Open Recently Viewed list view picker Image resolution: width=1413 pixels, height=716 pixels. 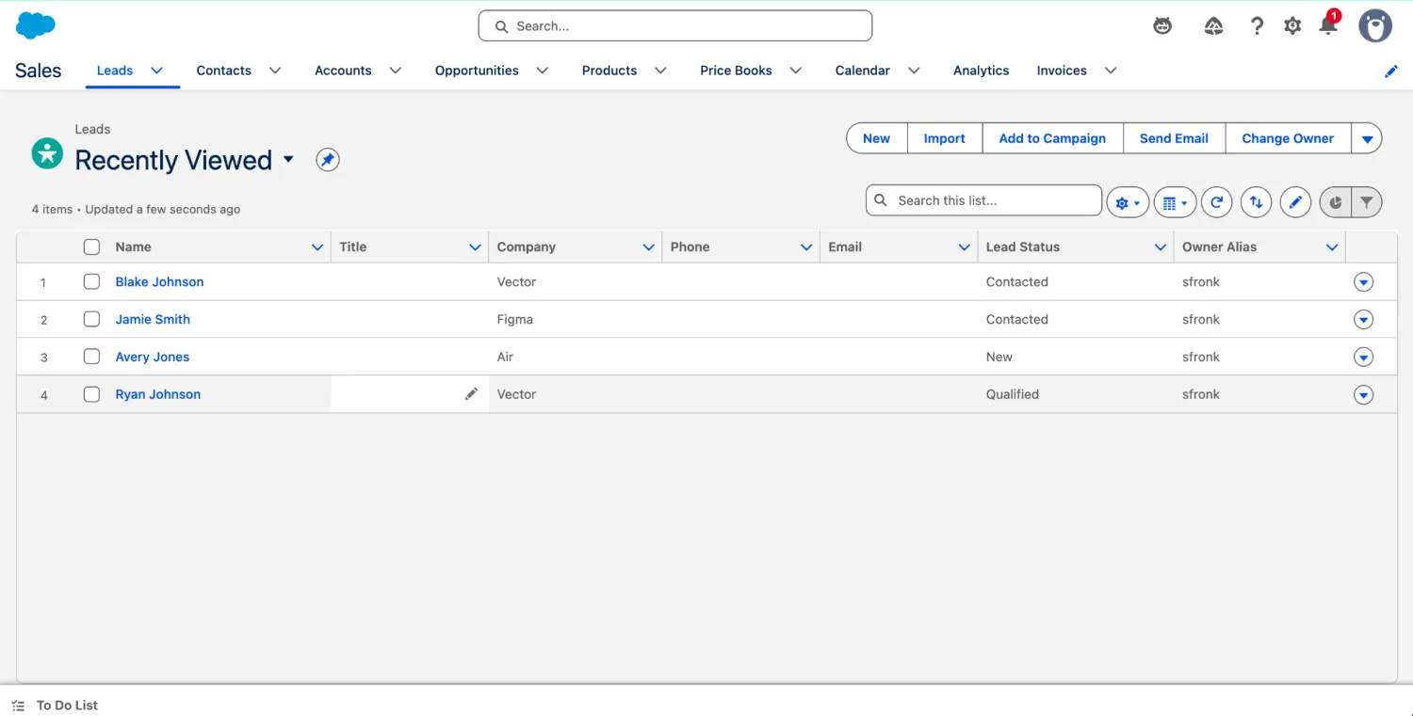coord(288,160)
